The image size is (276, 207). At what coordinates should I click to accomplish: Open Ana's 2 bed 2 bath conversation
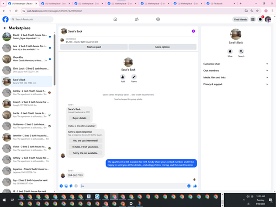point(27,48)
